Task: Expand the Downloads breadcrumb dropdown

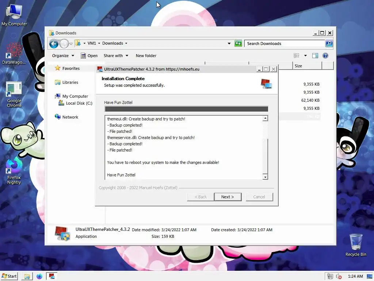Action: (x=126, y=44)
